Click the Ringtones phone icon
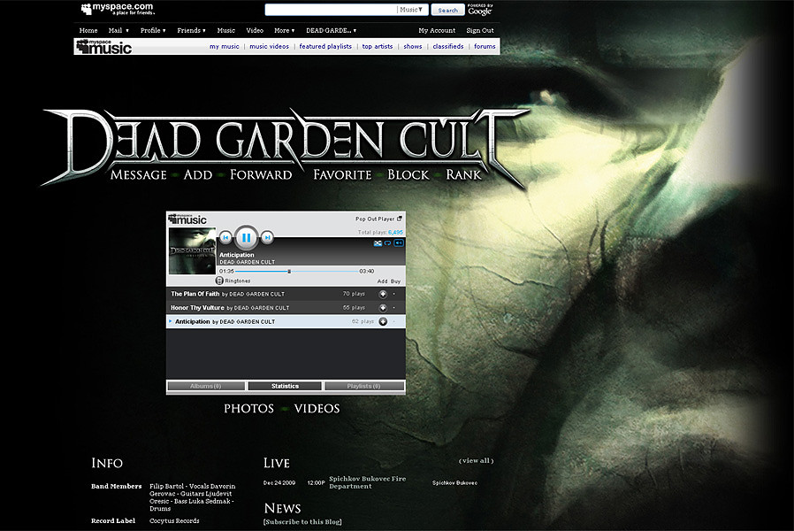This screenshot has height=531, width=794. pos(220,281)
